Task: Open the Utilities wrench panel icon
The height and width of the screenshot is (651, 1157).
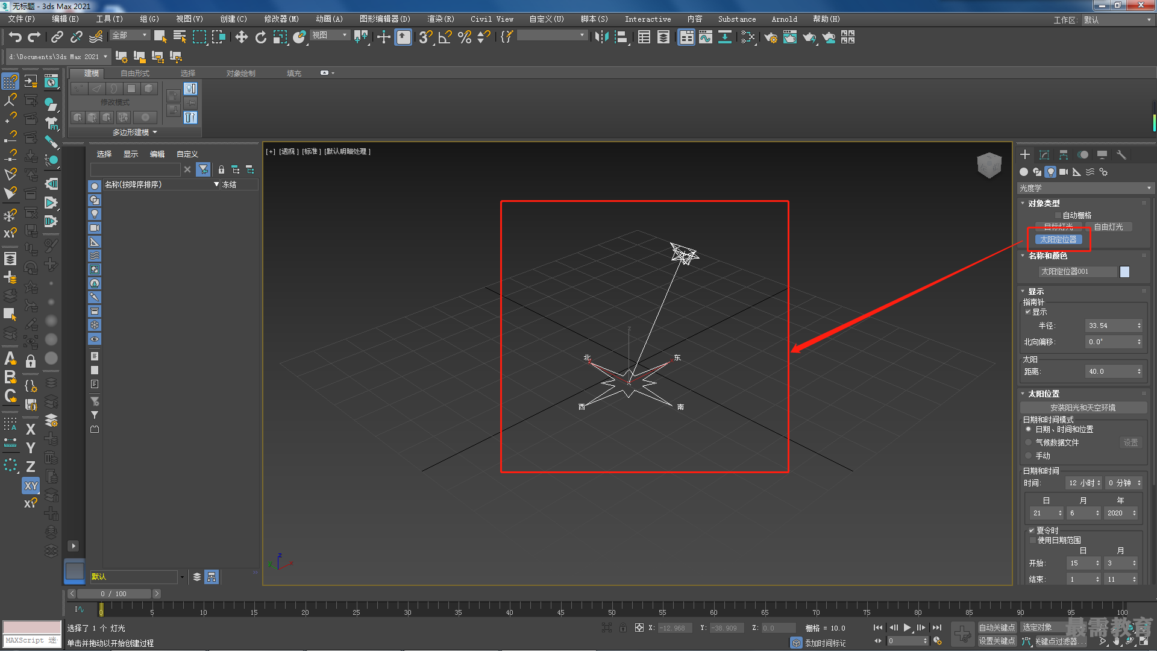Action: (x=1121, y=155)
